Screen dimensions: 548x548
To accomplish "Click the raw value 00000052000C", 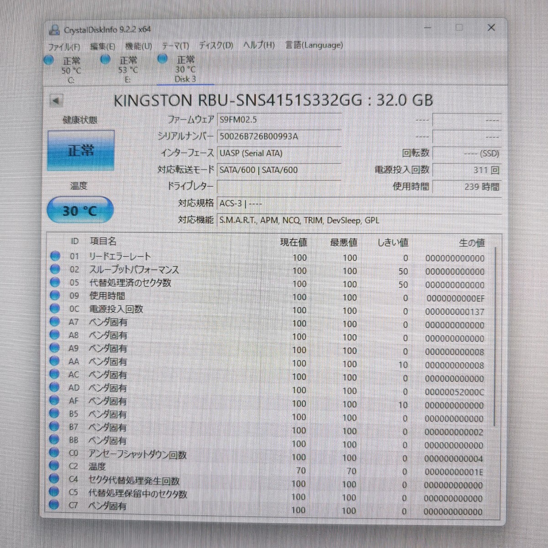I will (455, 392).
